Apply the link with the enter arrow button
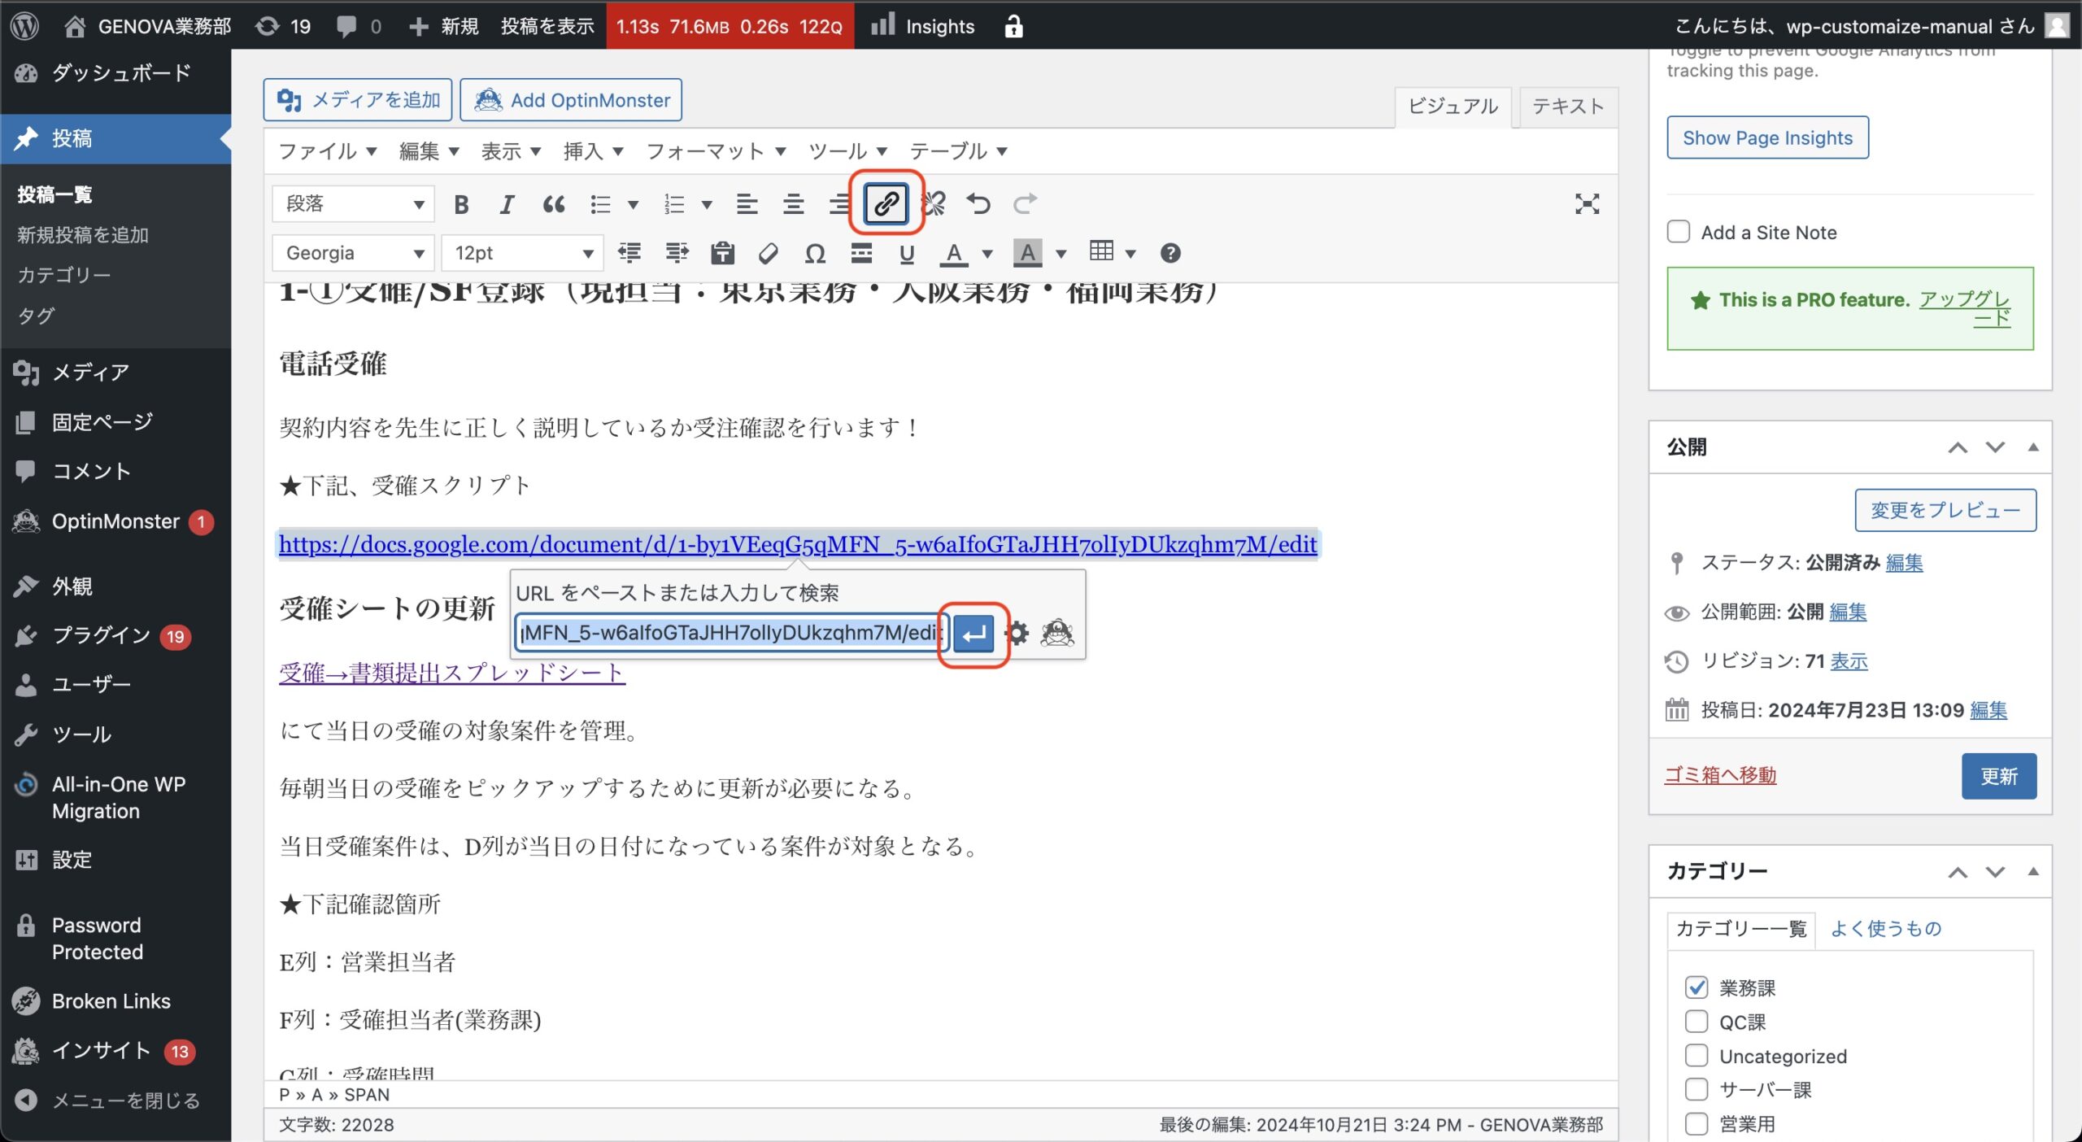Image resolution: width=2082 pixels, height=1142 pixels. (973, 633)
